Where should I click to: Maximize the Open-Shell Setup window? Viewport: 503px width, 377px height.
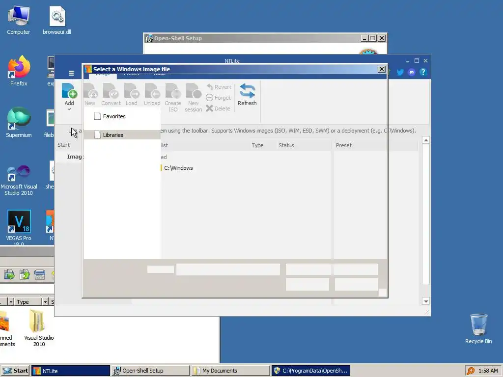(372, 38)
